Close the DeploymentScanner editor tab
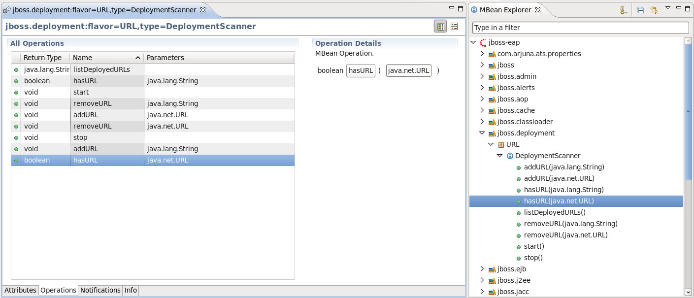 (x=203, y=10)
